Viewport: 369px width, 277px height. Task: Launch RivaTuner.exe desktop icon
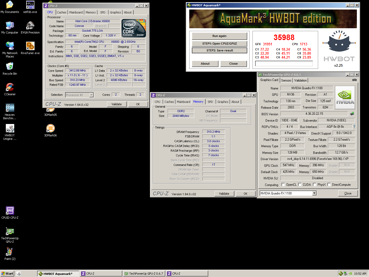(x=30, y=48)
